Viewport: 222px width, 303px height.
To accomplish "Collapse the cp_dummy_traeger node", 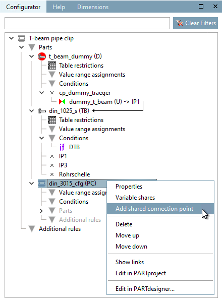I will 41,93.
